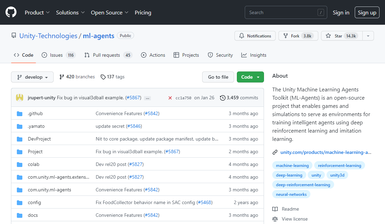Image resolution: width=385 pixels, height=224 pixels.
Task: Click jrupert-unity's avatar image
Action: (x=20, y=98)
